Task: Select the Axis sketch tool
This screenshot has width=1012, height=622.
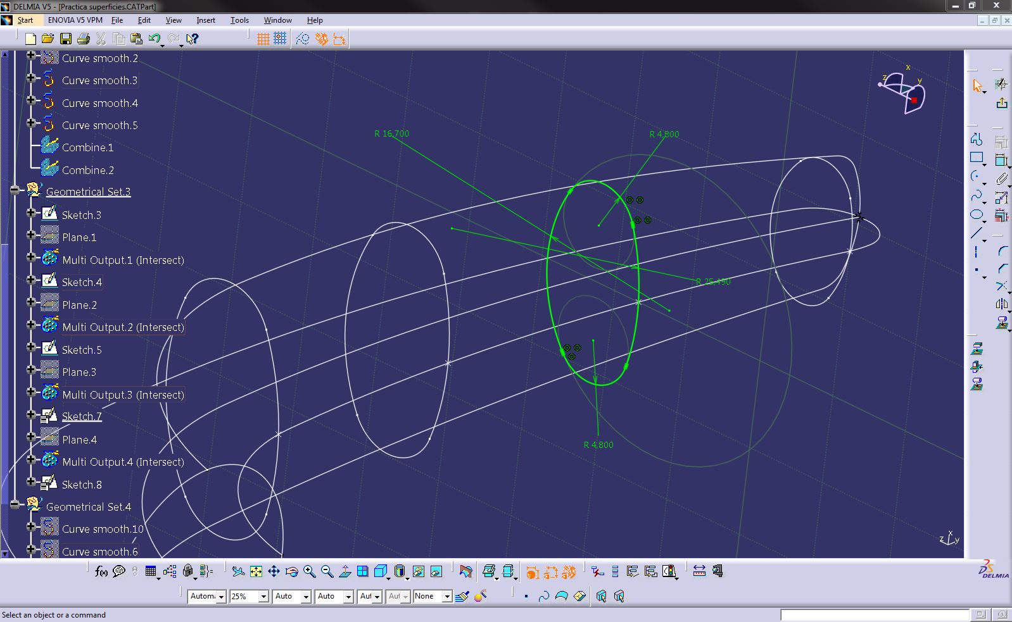Action: [x=977, y=252]
